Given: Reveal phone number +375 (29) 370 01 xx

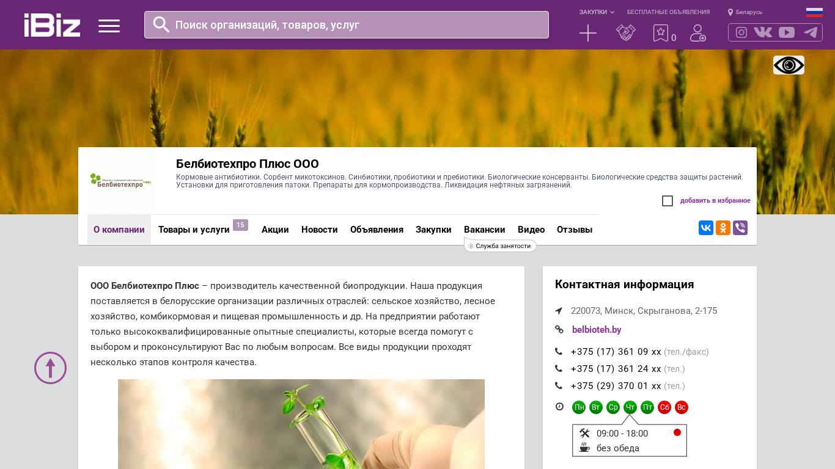Looking at the screenshot, I should [x=616, y=386].
